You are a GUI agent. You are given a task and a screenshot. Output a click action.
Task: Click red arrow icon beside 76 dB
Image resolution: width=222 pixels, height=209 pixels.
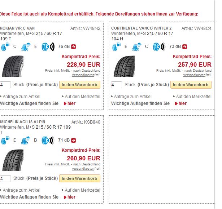pyautogui.click(x=74, y=46)
